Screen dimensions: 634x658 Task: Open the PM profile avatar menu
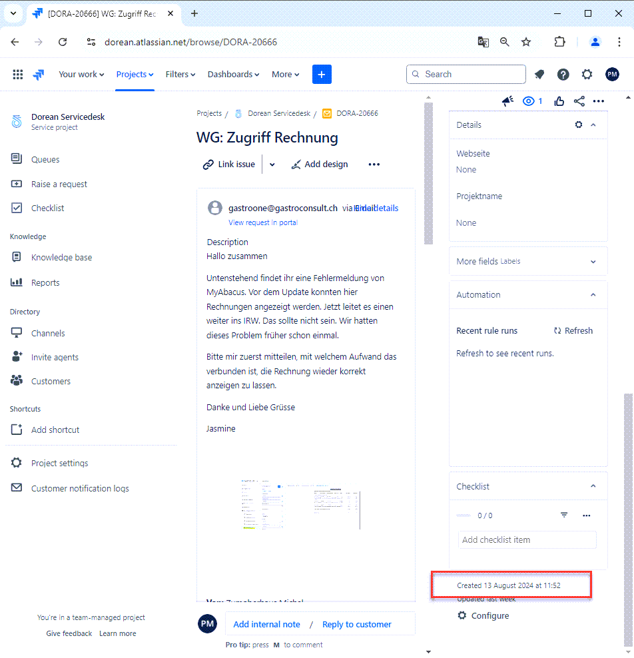pyautogui.click(x=612, y=75)
